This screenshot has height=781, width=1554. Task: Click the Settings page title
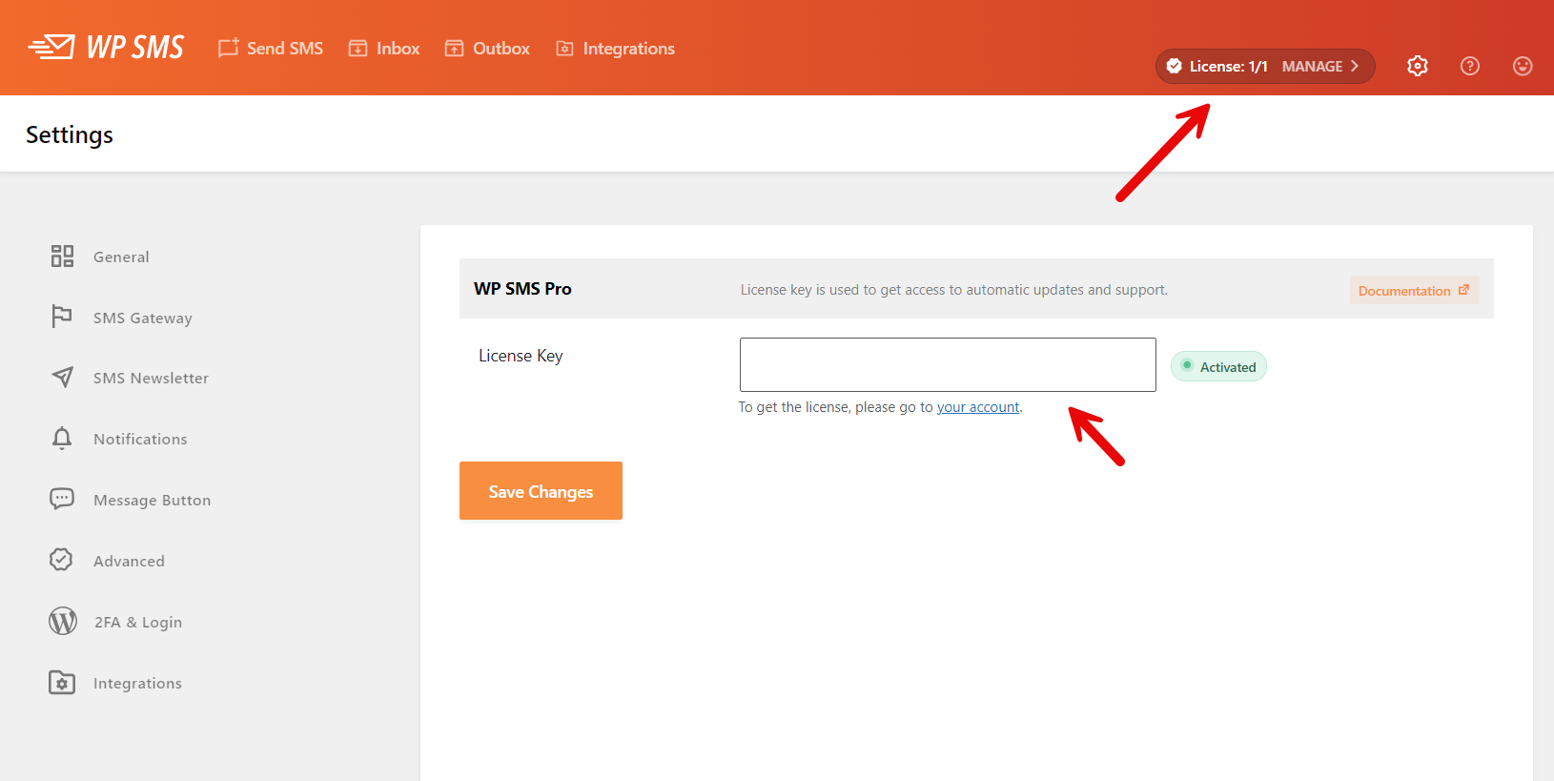point(70,135)
